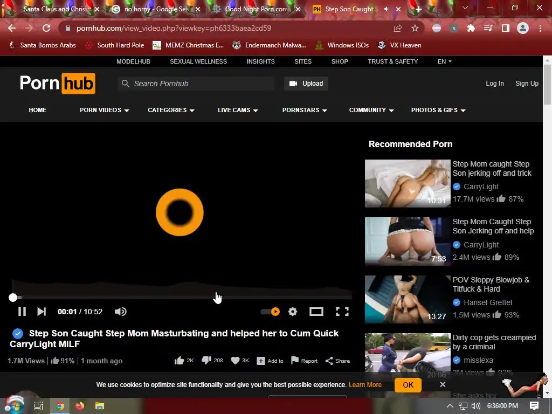Open a new browser tab
552x414 pixels.
click(418, 10)
